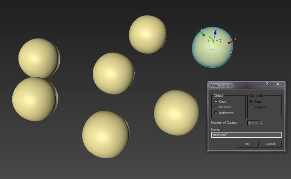Select the bottom-center yellow sphere
291x179 pixels.
[106, 134]
